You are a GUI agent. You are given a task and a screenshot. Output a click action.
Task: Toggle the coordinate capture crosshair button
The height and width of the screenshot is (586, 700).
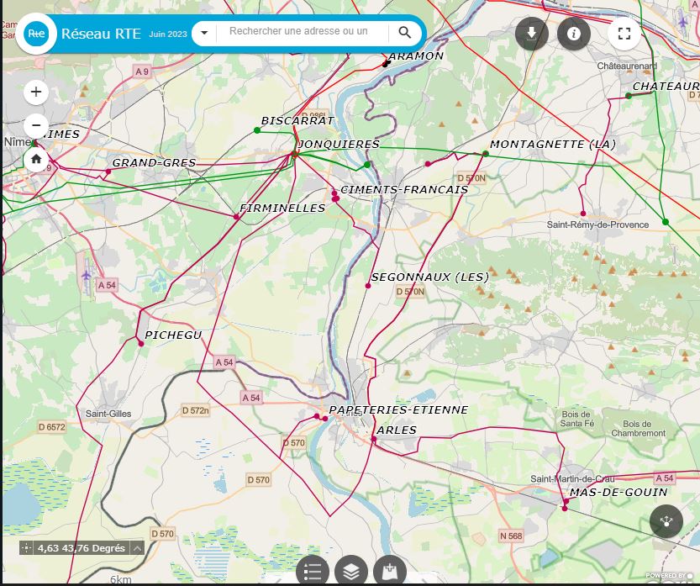click(27, 548)
